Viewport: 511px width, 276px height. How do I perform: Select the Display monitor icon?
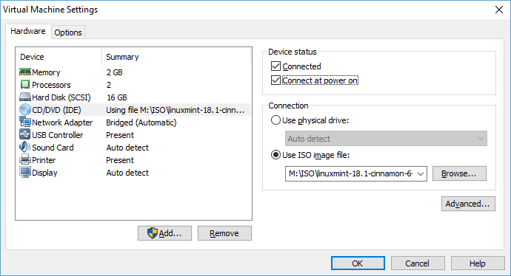(x=25, y=173)
